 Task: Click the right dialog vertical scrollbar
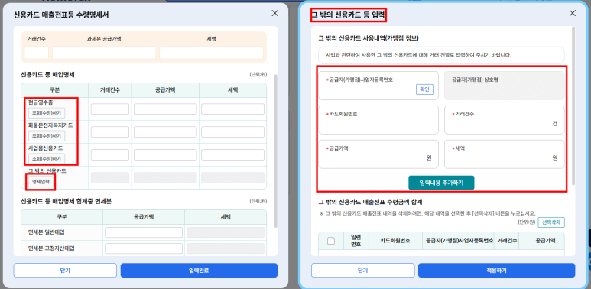[x=573, y=106]
